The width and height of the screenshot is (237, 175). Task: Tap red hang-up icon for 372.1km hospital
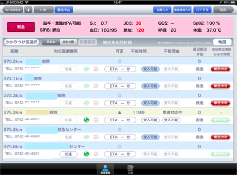[96, 85]
